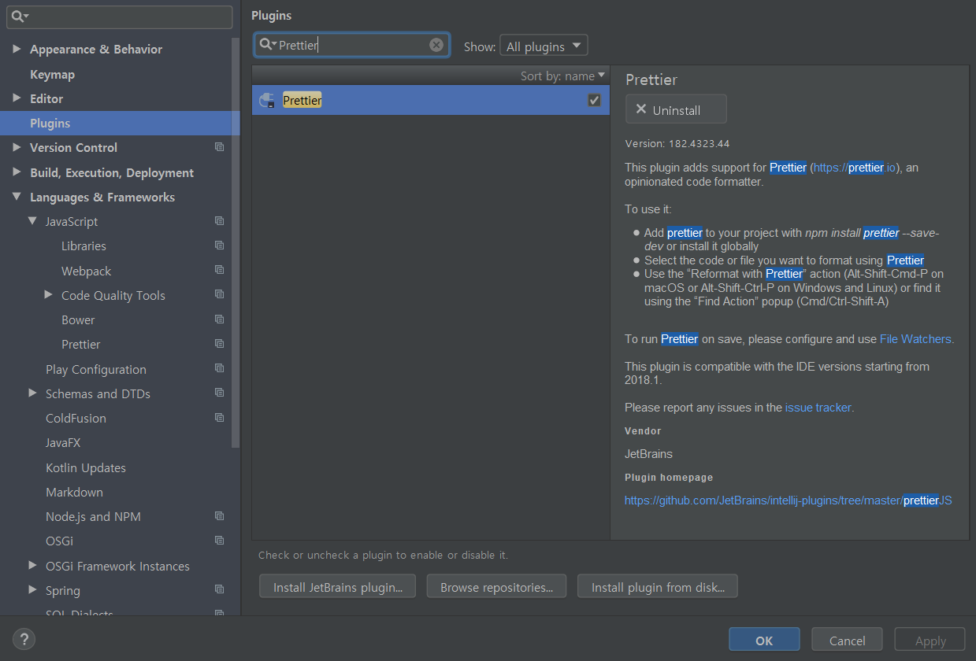This screenshot has height=661, width=976.
Task: Collapse the JavaScript tree node
Action: point(33,221)
